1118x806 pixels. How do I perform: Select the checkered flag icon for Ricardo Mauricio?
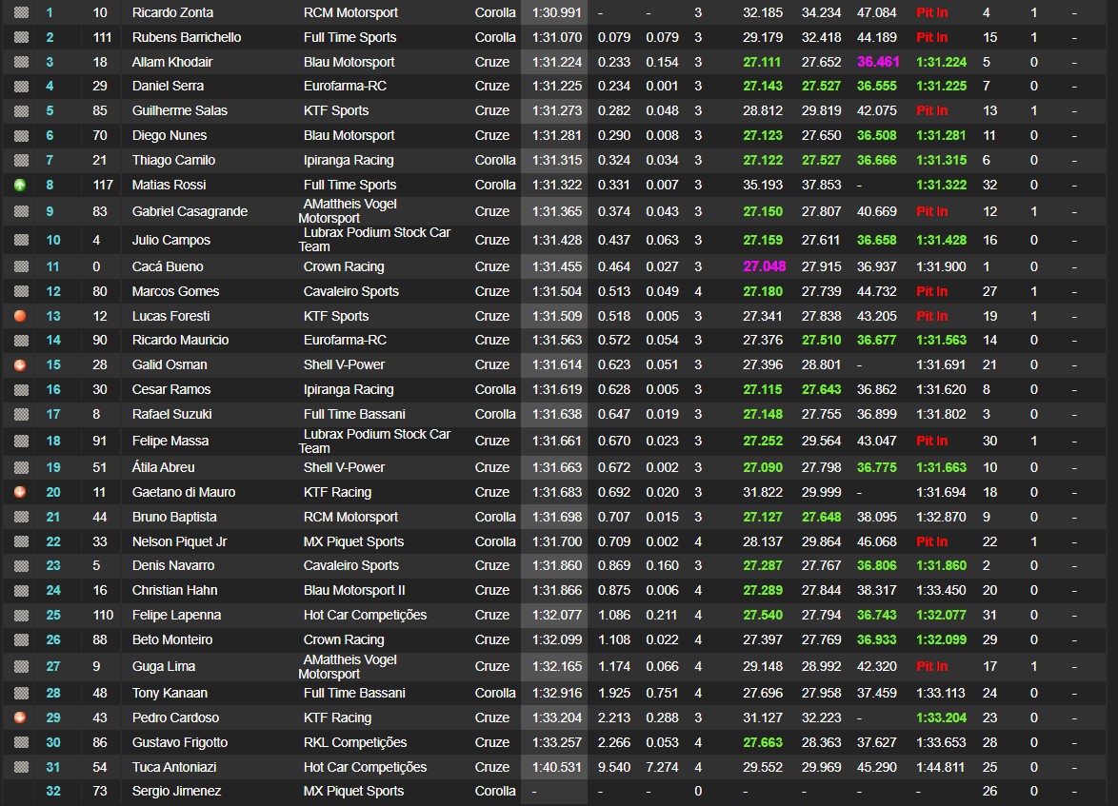click(x=21, y=340)
